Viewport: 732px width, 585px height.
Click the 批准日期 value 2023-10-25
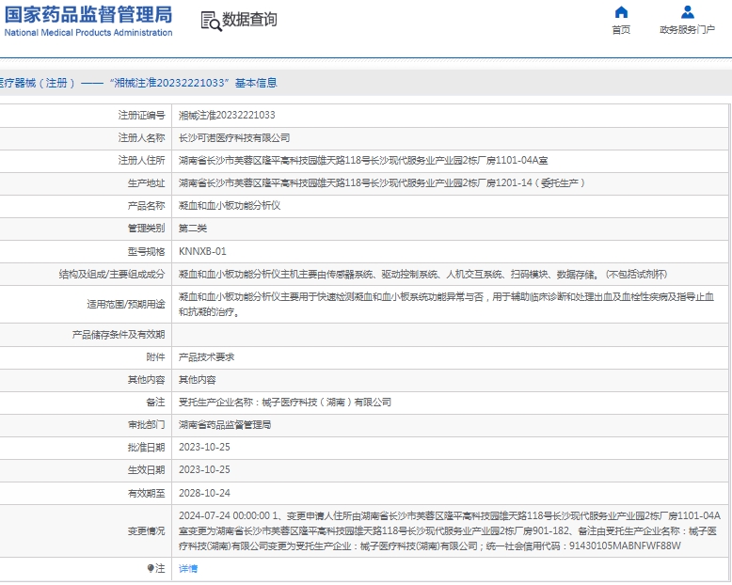pyautogui.click(x=204, y=448)
